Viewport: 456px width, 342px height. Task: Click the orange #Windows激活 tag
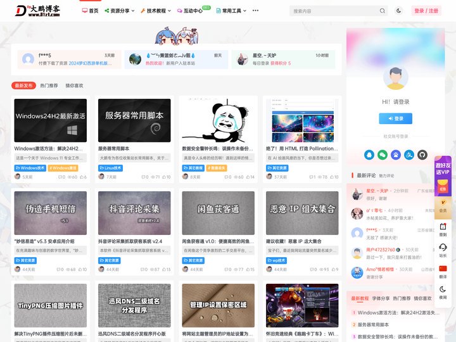(x=63, y=168)
